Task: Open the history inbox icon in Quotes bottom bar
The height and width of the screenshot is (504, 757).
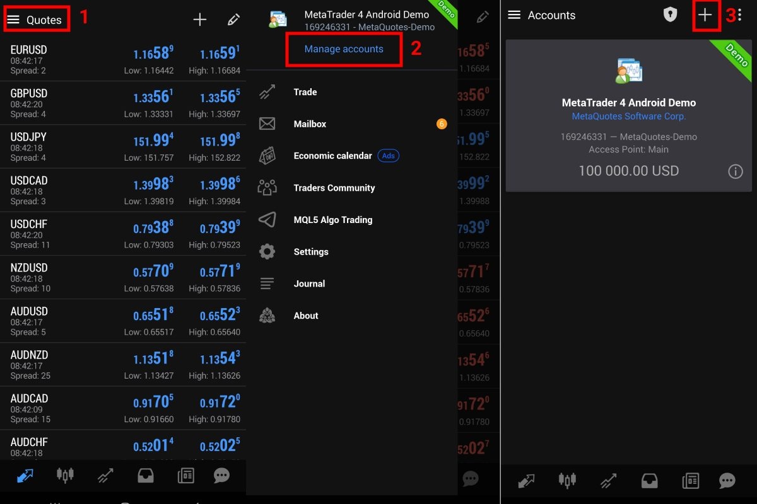Action: [x=146, y=476]
